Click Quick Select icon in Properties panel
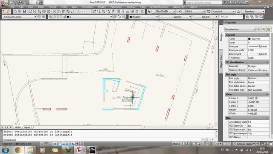273x154 pixels. click(269, 29)
